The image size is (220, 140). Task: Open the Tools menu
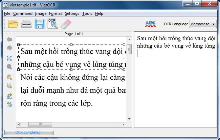87,13
